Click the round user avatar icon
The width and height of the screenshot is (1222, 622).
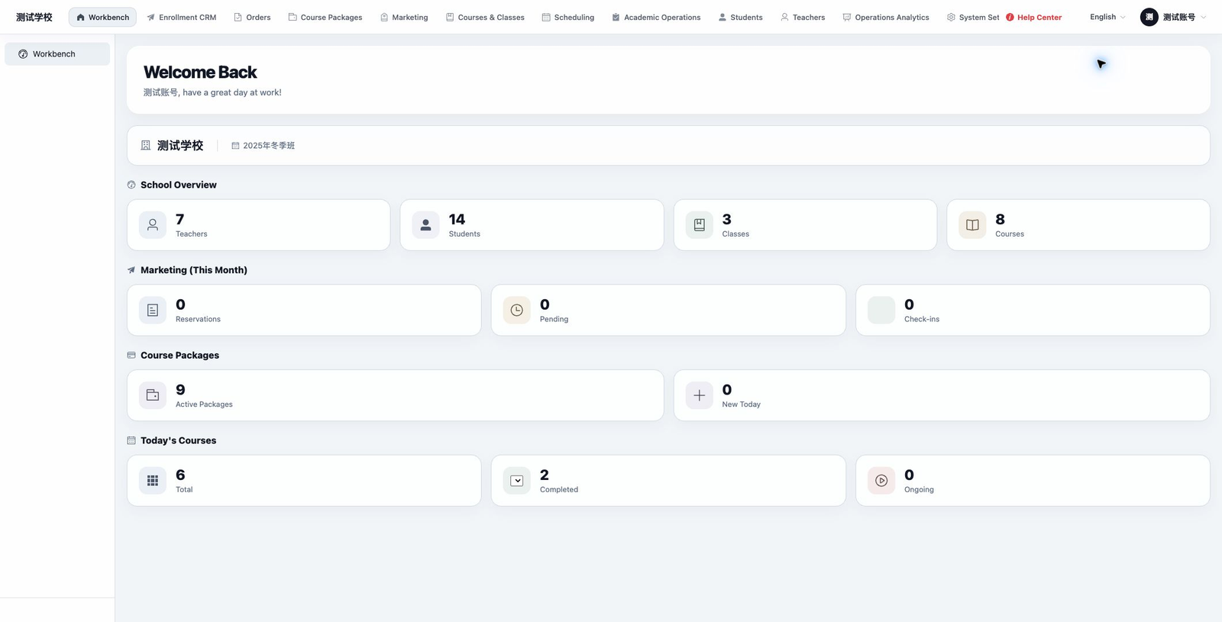pos(1149,17)
